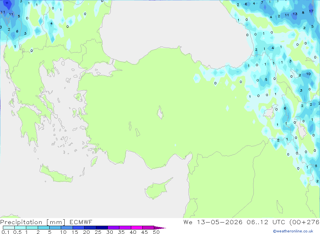This screenshot has height=234, width=320.
Task: Click the legend label "45"
Action: pyautogui.click(x=145, y=232)
